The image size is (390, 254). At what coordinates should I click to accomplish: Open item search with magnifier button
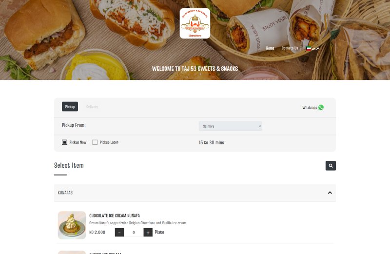coord(331,166)
